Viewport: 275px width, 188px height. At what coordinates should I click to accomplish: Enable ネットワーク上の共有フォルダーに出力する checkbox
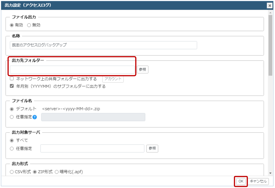tap(12, 79)
